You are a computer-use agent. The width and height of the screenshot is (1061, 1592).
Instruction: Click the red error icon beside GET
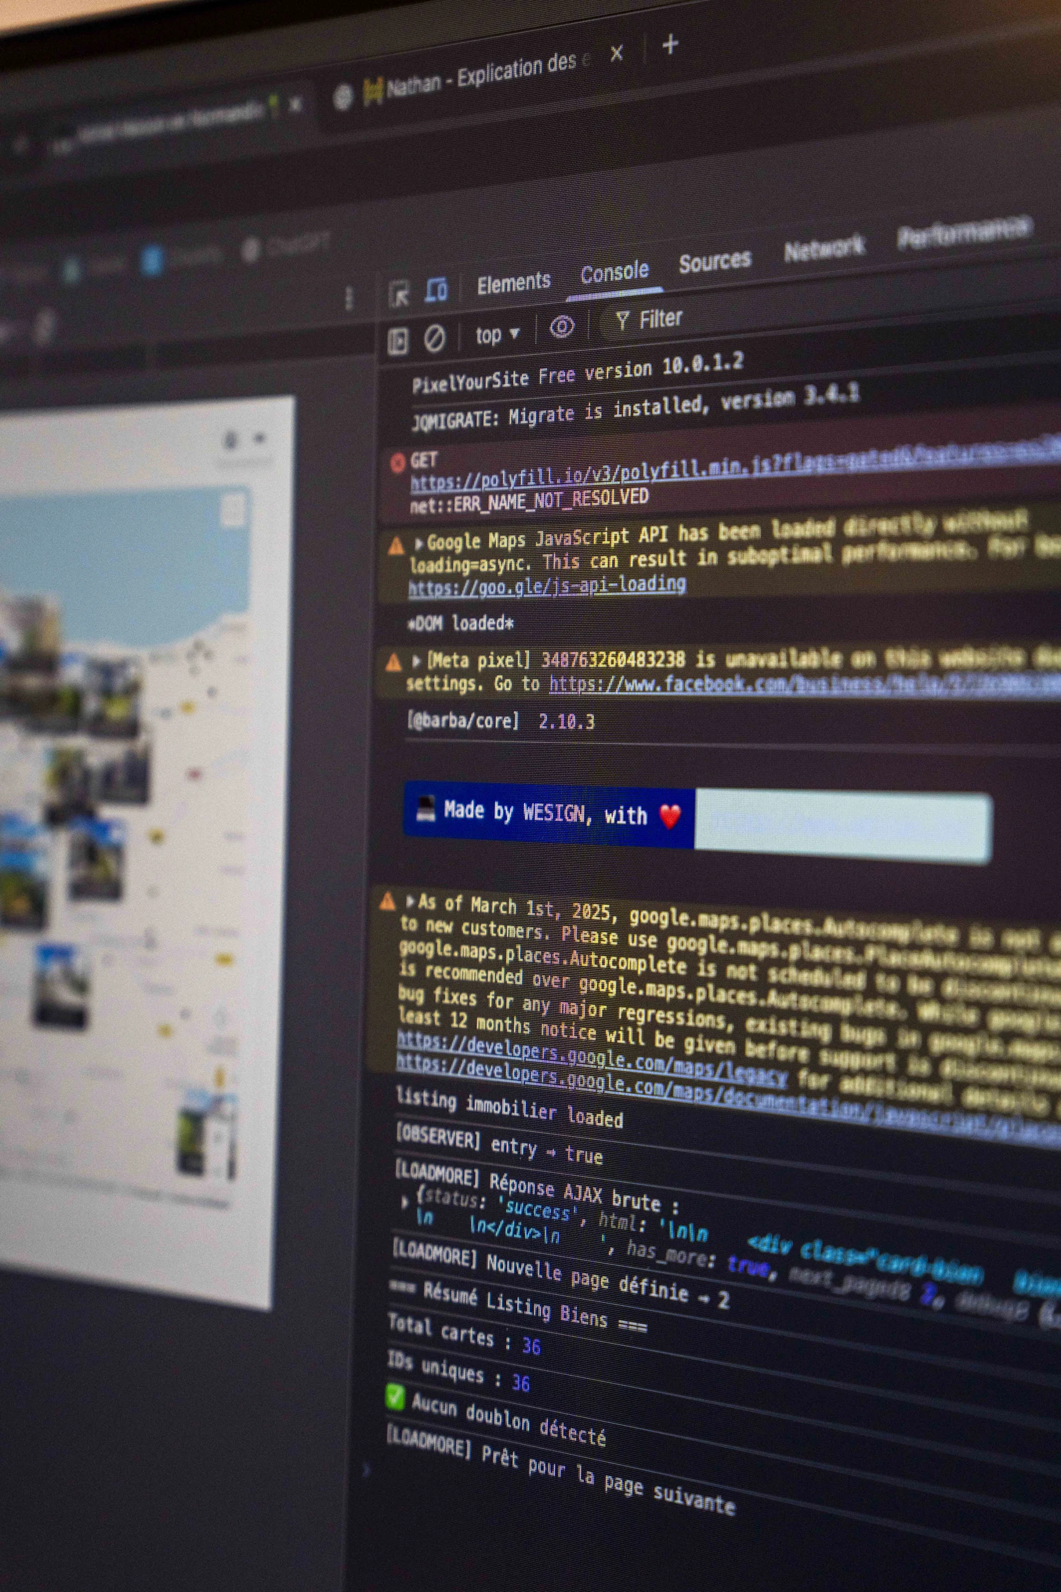(x=397, y=463)
